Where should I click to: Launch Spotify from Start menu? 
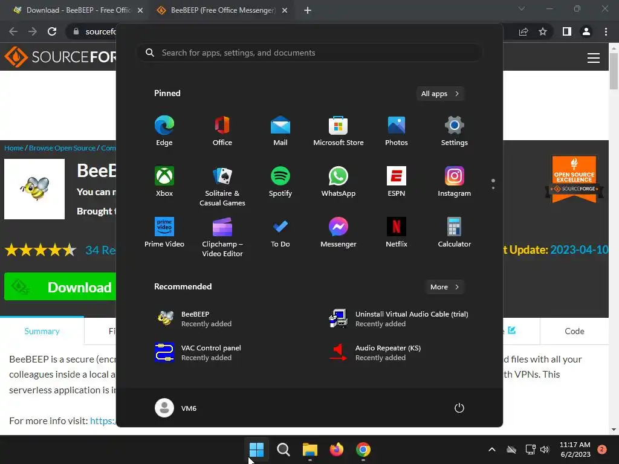[x=280, y=181]
